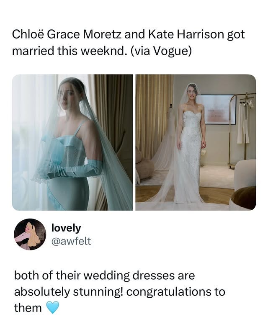Open the left photo with blue veil
This screenshot has height=335, width=268.
[72, 142]
